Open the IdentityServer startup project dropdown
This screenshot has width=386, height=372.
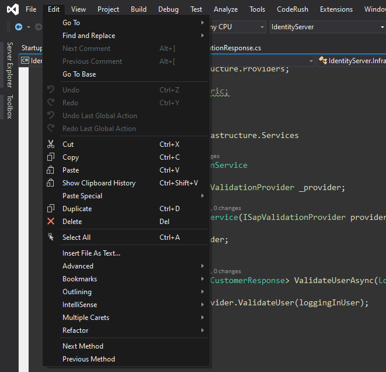pyautogui.click(x=382, y=27)
